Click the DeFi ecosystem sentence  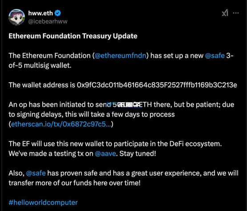coord(115,144)
